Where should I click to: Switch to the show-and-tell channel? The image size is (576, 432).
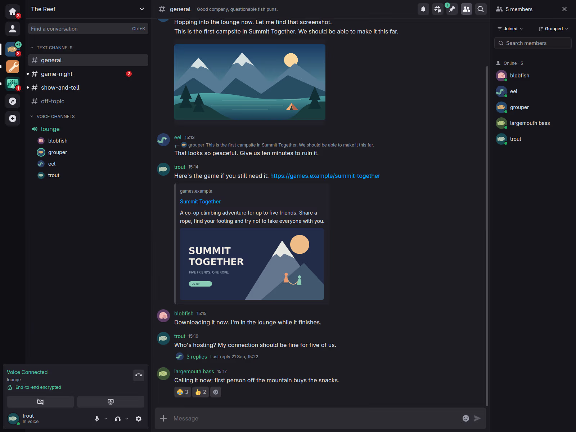click(88, 87)
